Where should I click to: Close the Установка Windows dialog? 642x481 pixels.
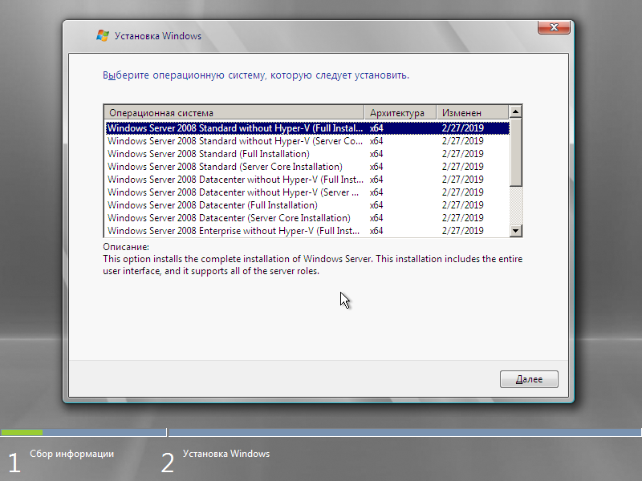pyautogui.click(x=554, y=27)
